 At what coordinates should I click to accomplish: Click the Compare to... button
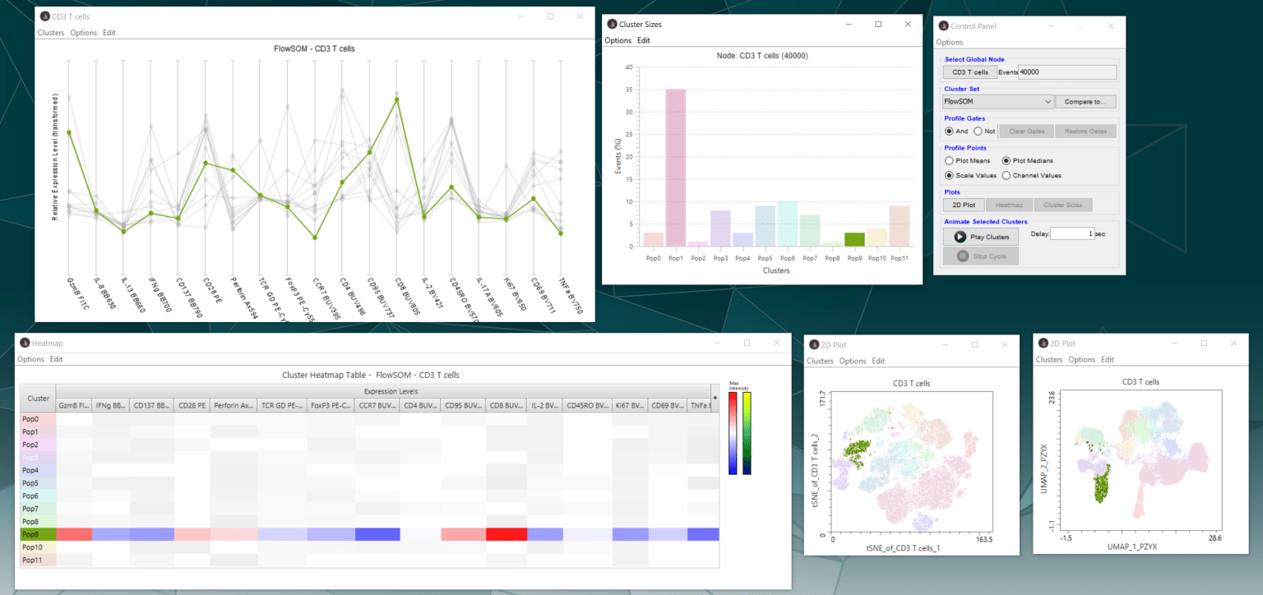coord(1086,100)
